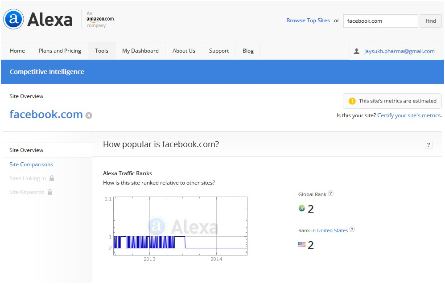This screenshot has height=284, width=445.
Task: Click the Global Rank help icon
Action: [331, 194]
